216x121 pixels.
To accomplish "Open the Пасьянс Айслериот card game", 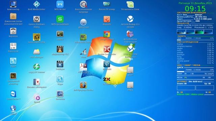I will 37,82.
